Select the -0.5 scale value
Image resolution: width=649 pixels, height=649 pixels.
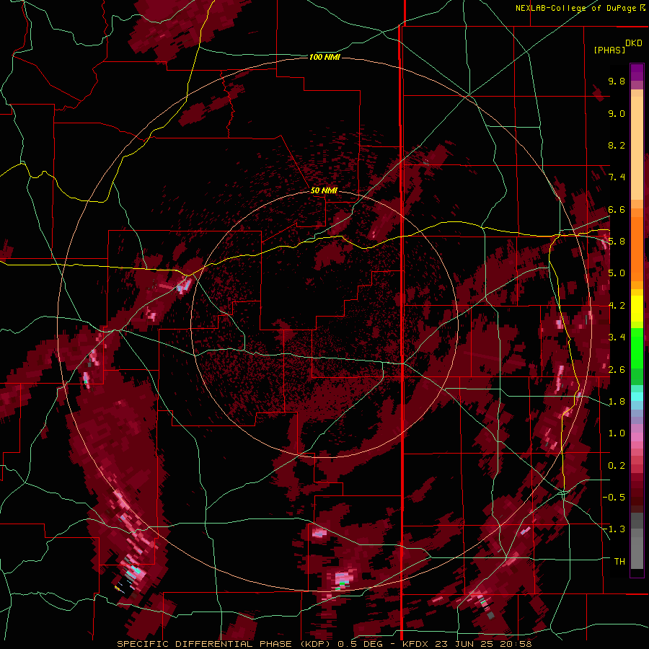tap(614, 498)
